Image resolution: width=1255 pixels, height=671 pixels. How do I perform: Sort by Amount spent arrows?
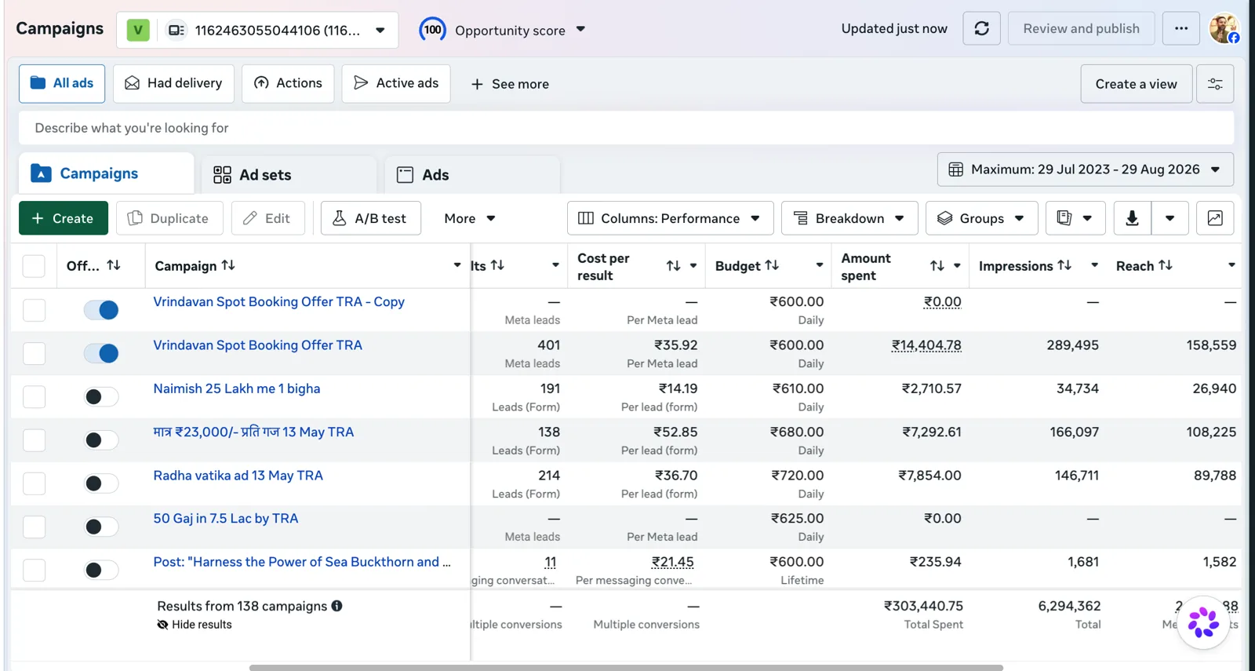point(937,266)
